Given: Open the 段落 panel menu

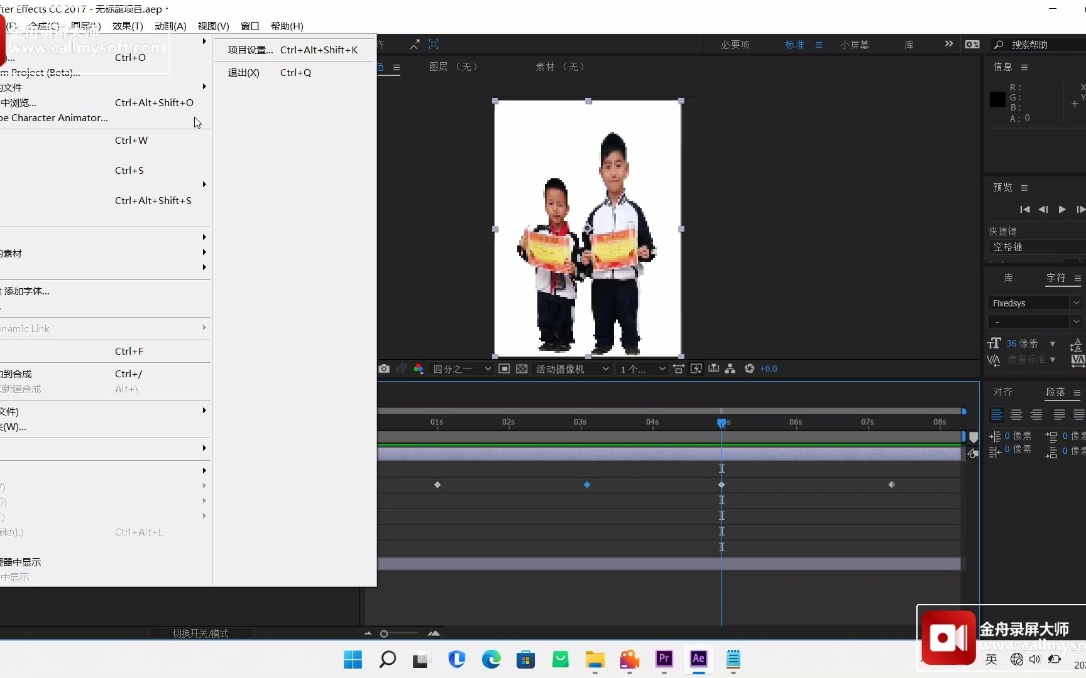Looking at the screenshot, I should (x=1077, y=392).
